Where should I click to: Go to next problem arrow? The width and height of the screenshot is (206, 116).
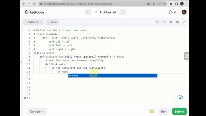click(x=123, y=12)
